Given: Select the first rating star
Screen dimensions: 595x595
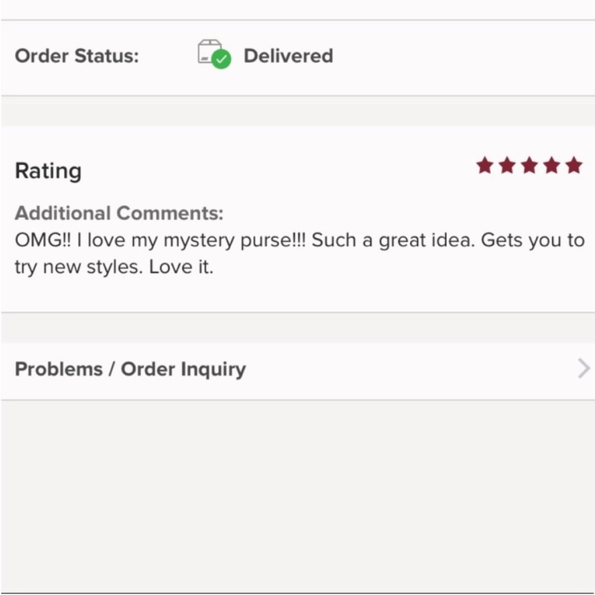Looking at the screenshot, I should coord(485,165).
